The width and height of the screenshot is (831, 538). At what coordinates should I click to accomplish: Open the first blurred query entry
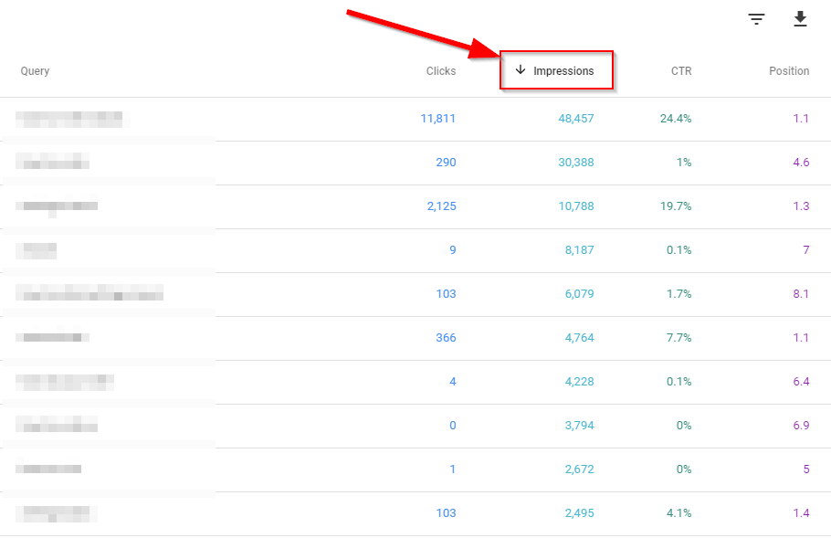click(x=69, y=119)
